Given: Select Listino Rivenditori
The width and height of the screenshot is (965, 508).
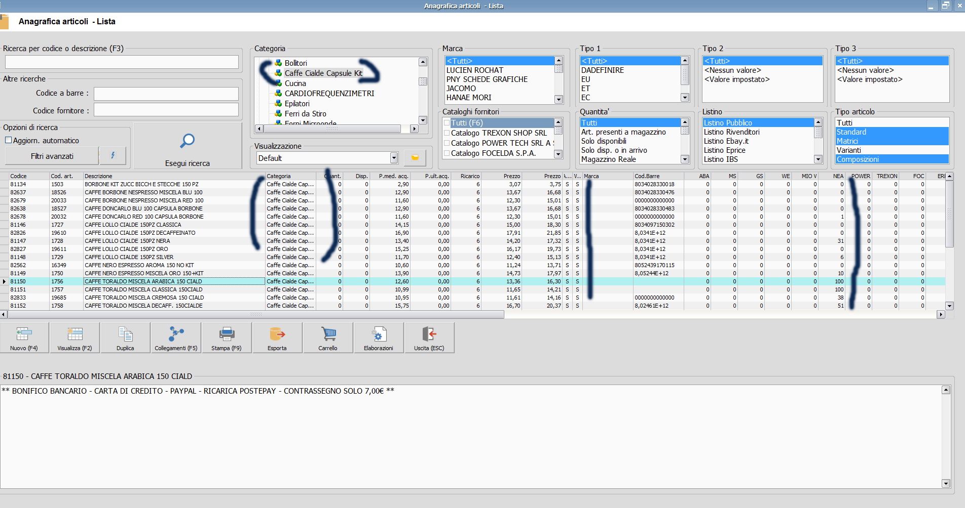Looking at the screenshot, I should pyautogui.click(x=758, y=132).
